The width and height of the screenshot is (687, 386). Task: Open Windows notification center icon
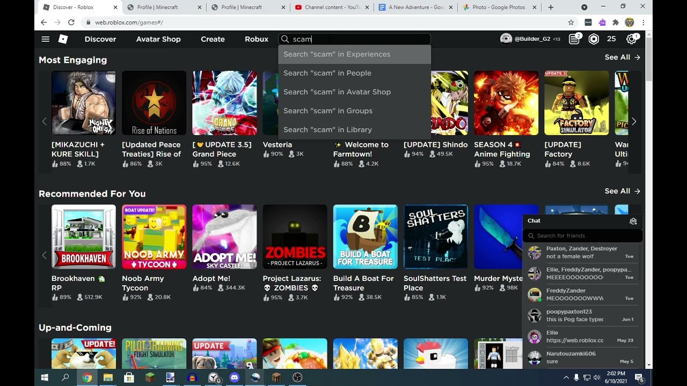click(x=639, y=378)
